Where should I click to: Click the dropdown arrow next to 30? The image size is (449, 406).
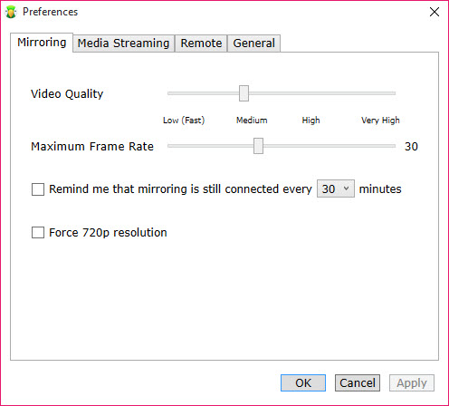(x=347, y=188)
